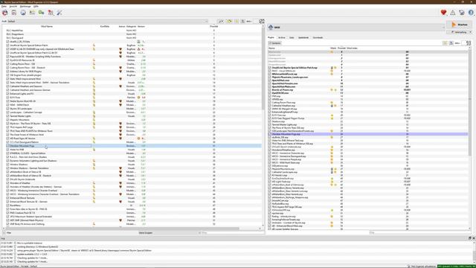Image resolution: width=476 pixels, height=268 pixels.
Task: Toggle checkbox for Water for ENB
Action: click(x=7, y=150)
